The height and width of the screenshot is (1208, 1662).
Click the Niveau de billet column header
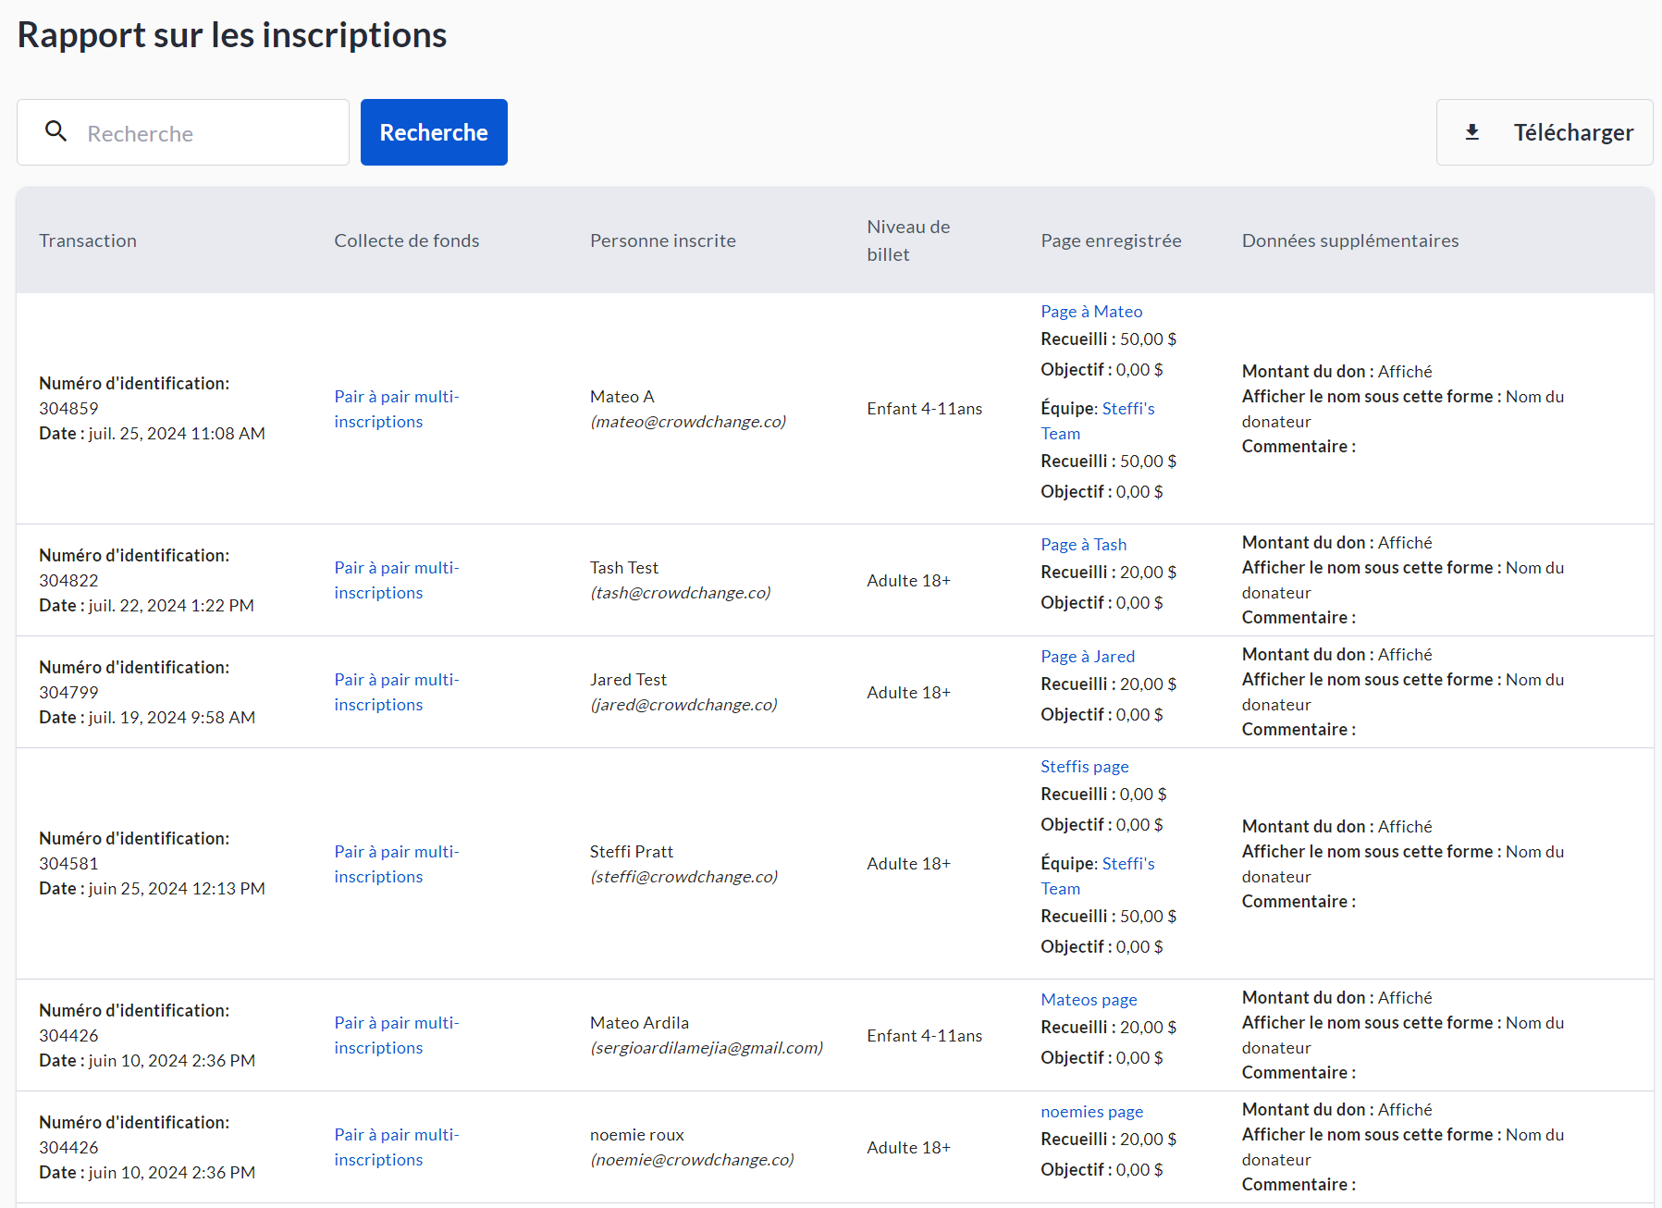pos(907,240)
